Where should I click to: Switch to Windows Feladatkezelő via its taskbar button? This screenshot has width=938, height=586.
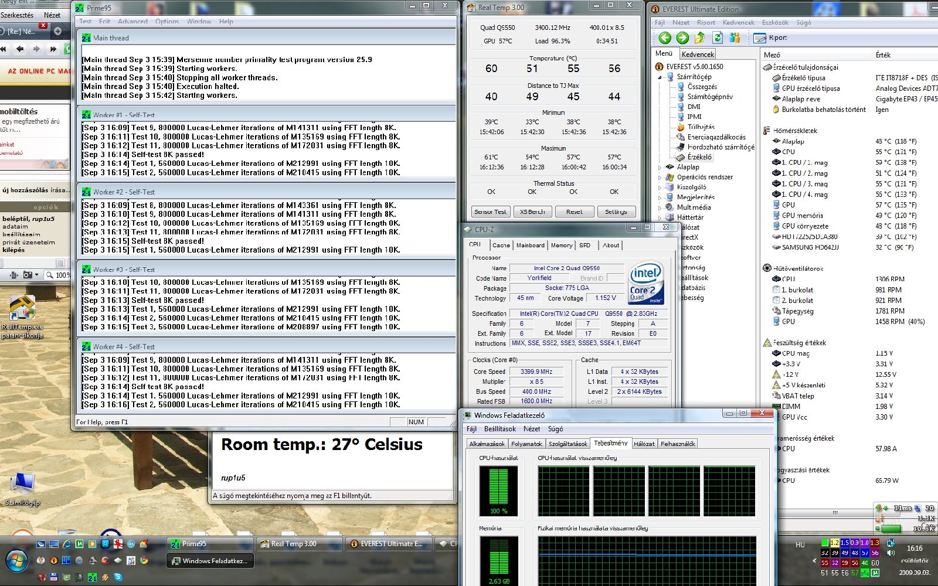coord(209,561)
